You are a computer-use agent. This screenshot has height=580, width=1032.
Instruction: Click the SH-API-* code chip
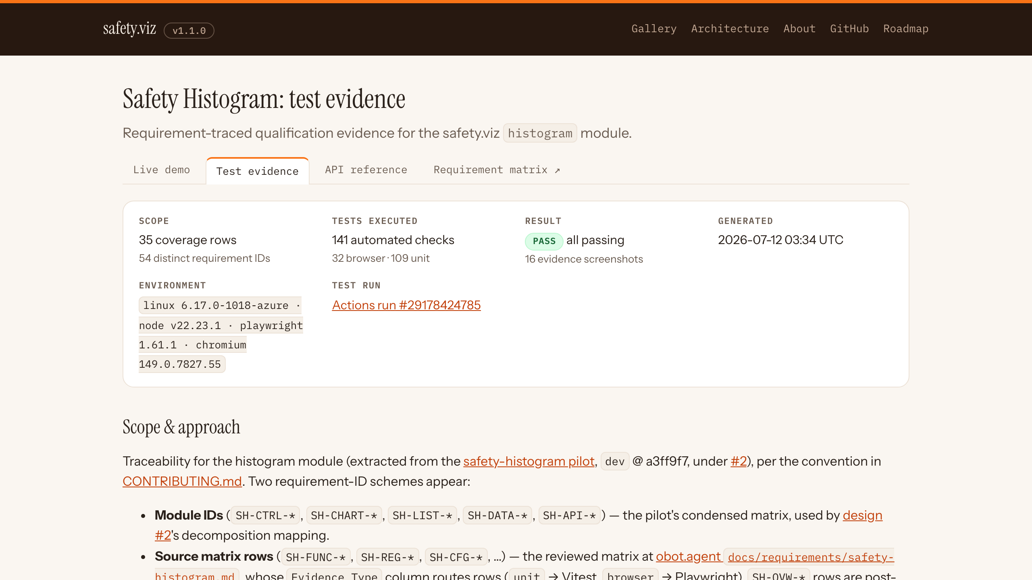(569, 516)
